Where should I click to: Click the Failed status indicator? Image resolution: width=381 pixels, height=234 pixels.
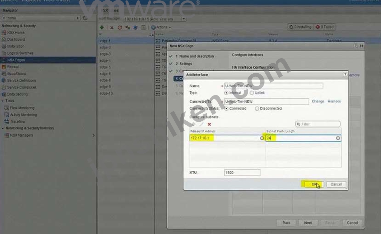pos(324,27)
